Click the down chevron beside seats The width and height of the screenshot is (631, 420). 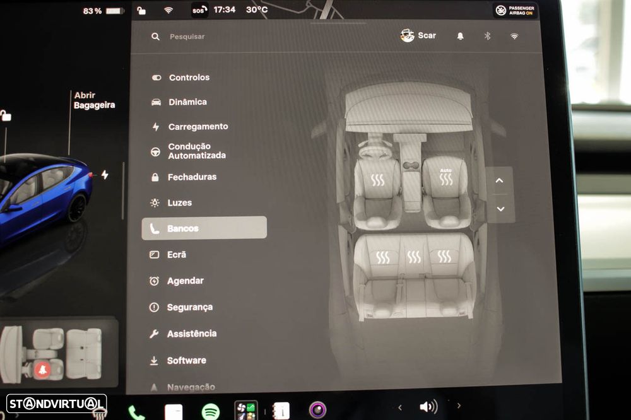click(x=500, y=209)
